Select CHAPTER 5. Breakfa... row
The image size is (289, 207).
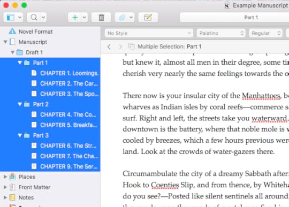point(50,125)
